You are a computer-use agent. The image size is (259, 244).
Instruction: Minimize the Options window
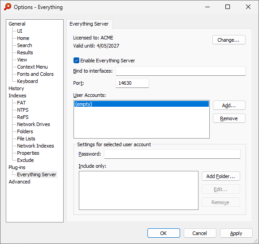point(207,7)
